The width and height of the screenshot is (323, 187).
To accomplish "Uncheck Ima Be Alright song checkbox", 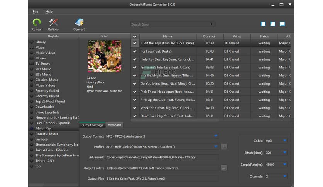I will coord(135,75).
